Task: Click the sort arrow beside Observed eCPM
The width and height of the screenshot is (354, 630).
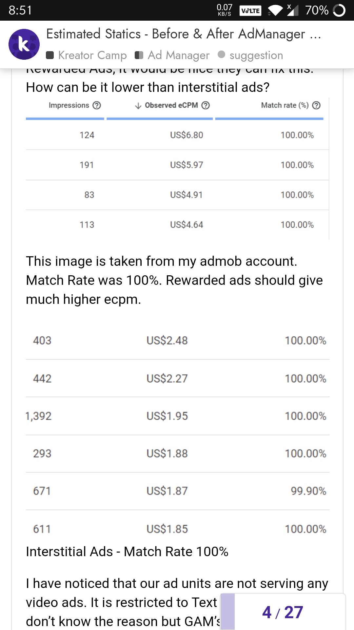Action: pyautogui.click(x=138, y=105)
